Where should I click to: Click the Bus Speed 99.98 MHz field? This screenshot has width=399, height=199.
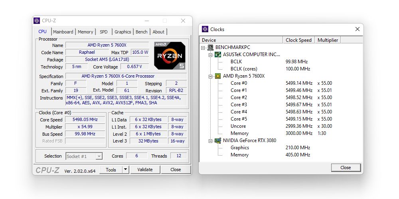[85, 134]
